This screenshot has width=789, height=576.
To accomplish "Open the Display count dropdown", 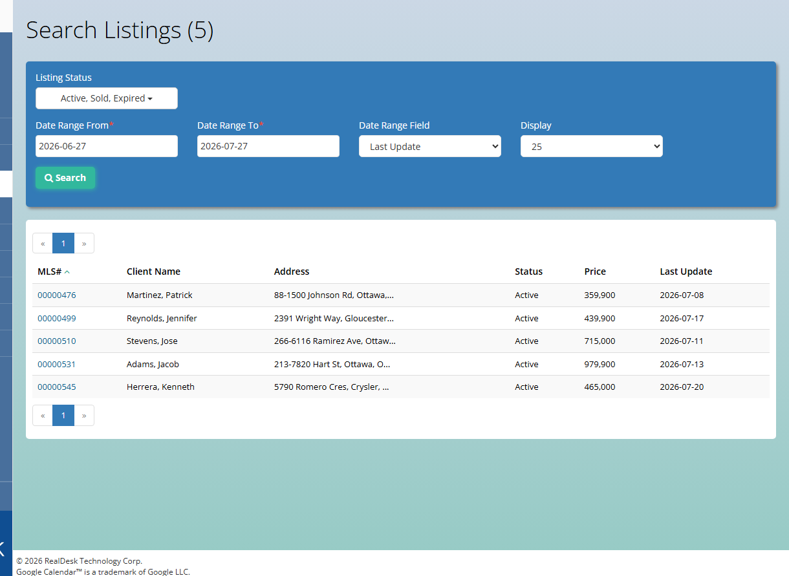I will coord(592,146).
